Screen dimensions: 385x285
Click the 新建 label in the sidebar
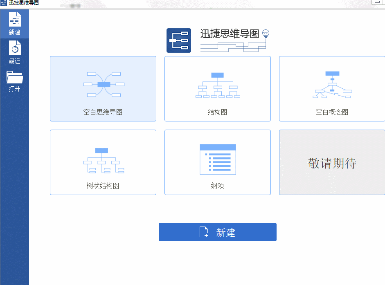(14, 32)
